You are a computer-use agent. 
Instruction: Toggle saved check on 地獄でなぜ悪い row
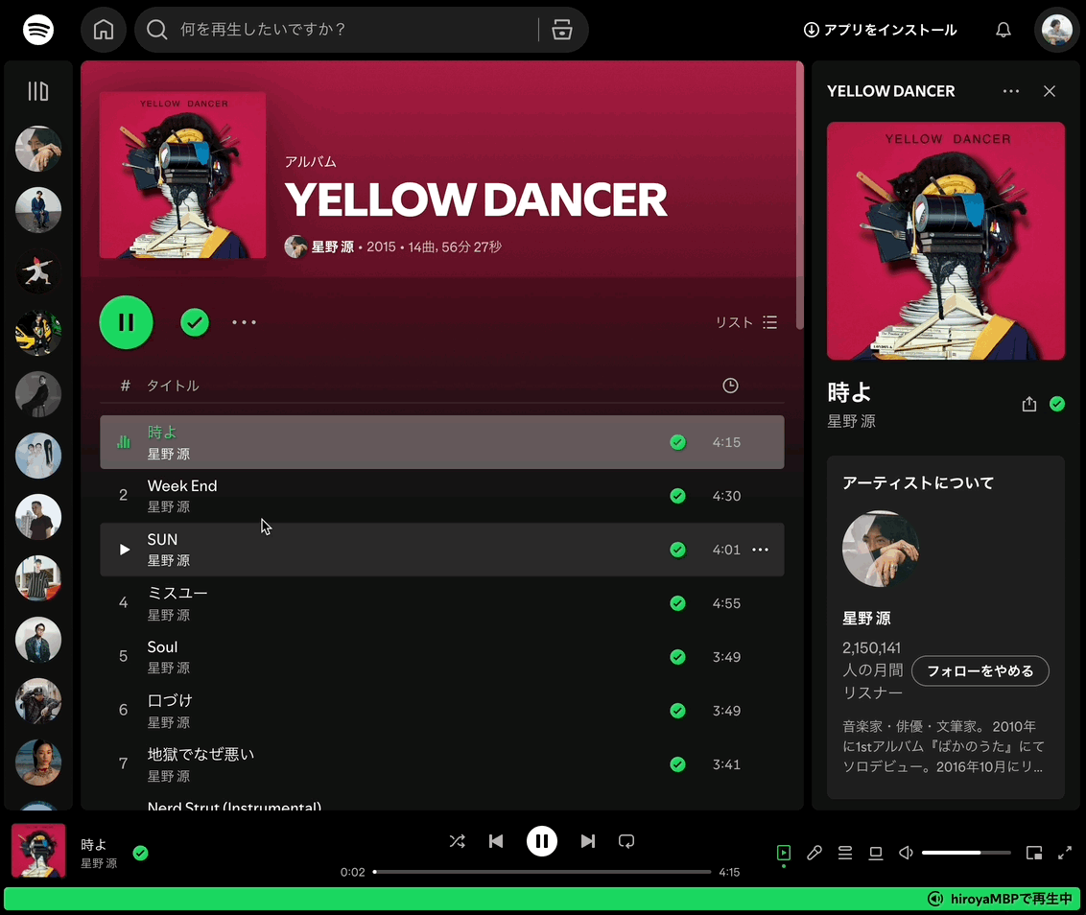point(677,764)
